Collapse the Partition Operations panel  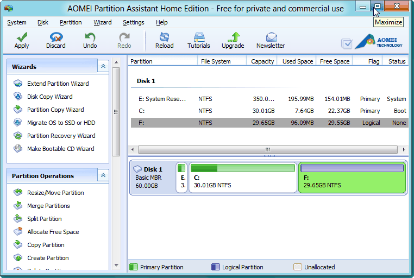point(103,175)
